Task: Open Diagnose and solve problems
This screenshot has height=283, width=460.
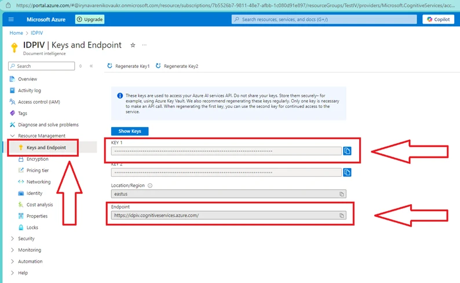Action: pyautogui.click(x=49, y=125)
